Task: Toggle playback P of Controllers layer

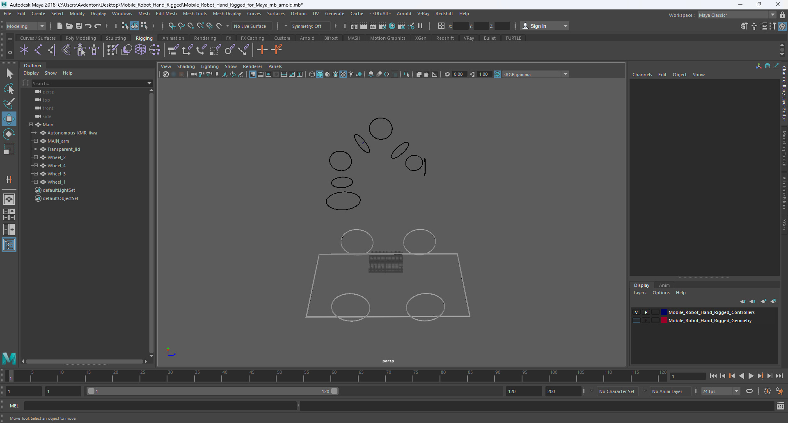Action: click(x=646, y=312)
